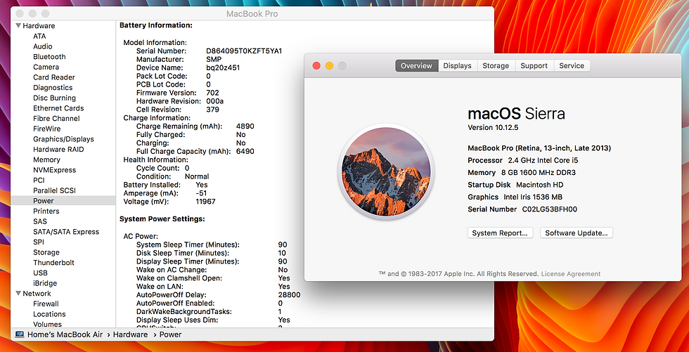Select Disc Burning in the sidebar
This screenshot has width=689, height=352.
click(x=55, y=98)
